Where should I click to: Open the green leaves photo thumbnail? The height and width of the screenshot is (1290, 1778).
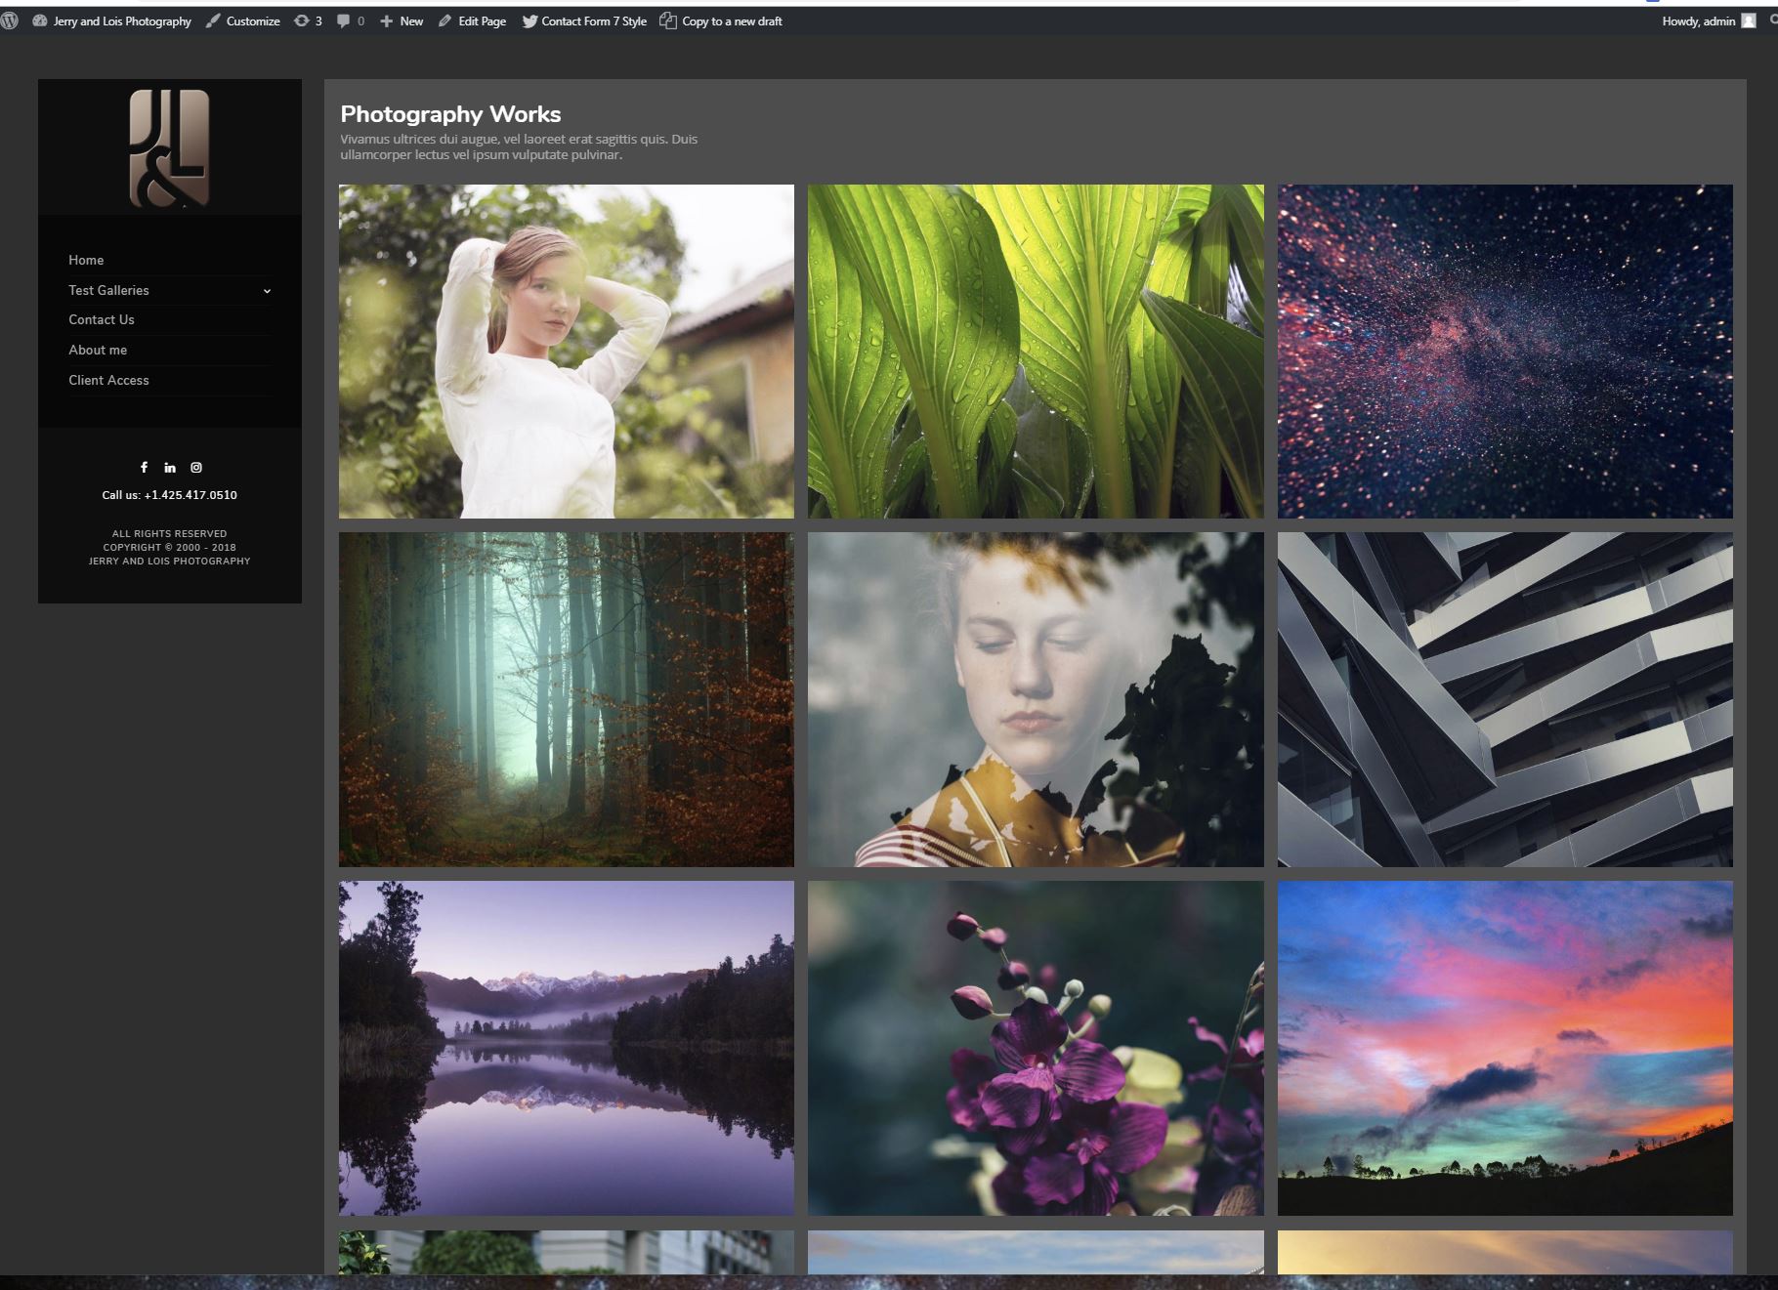pyautogui.click(x=1036, y=352)
